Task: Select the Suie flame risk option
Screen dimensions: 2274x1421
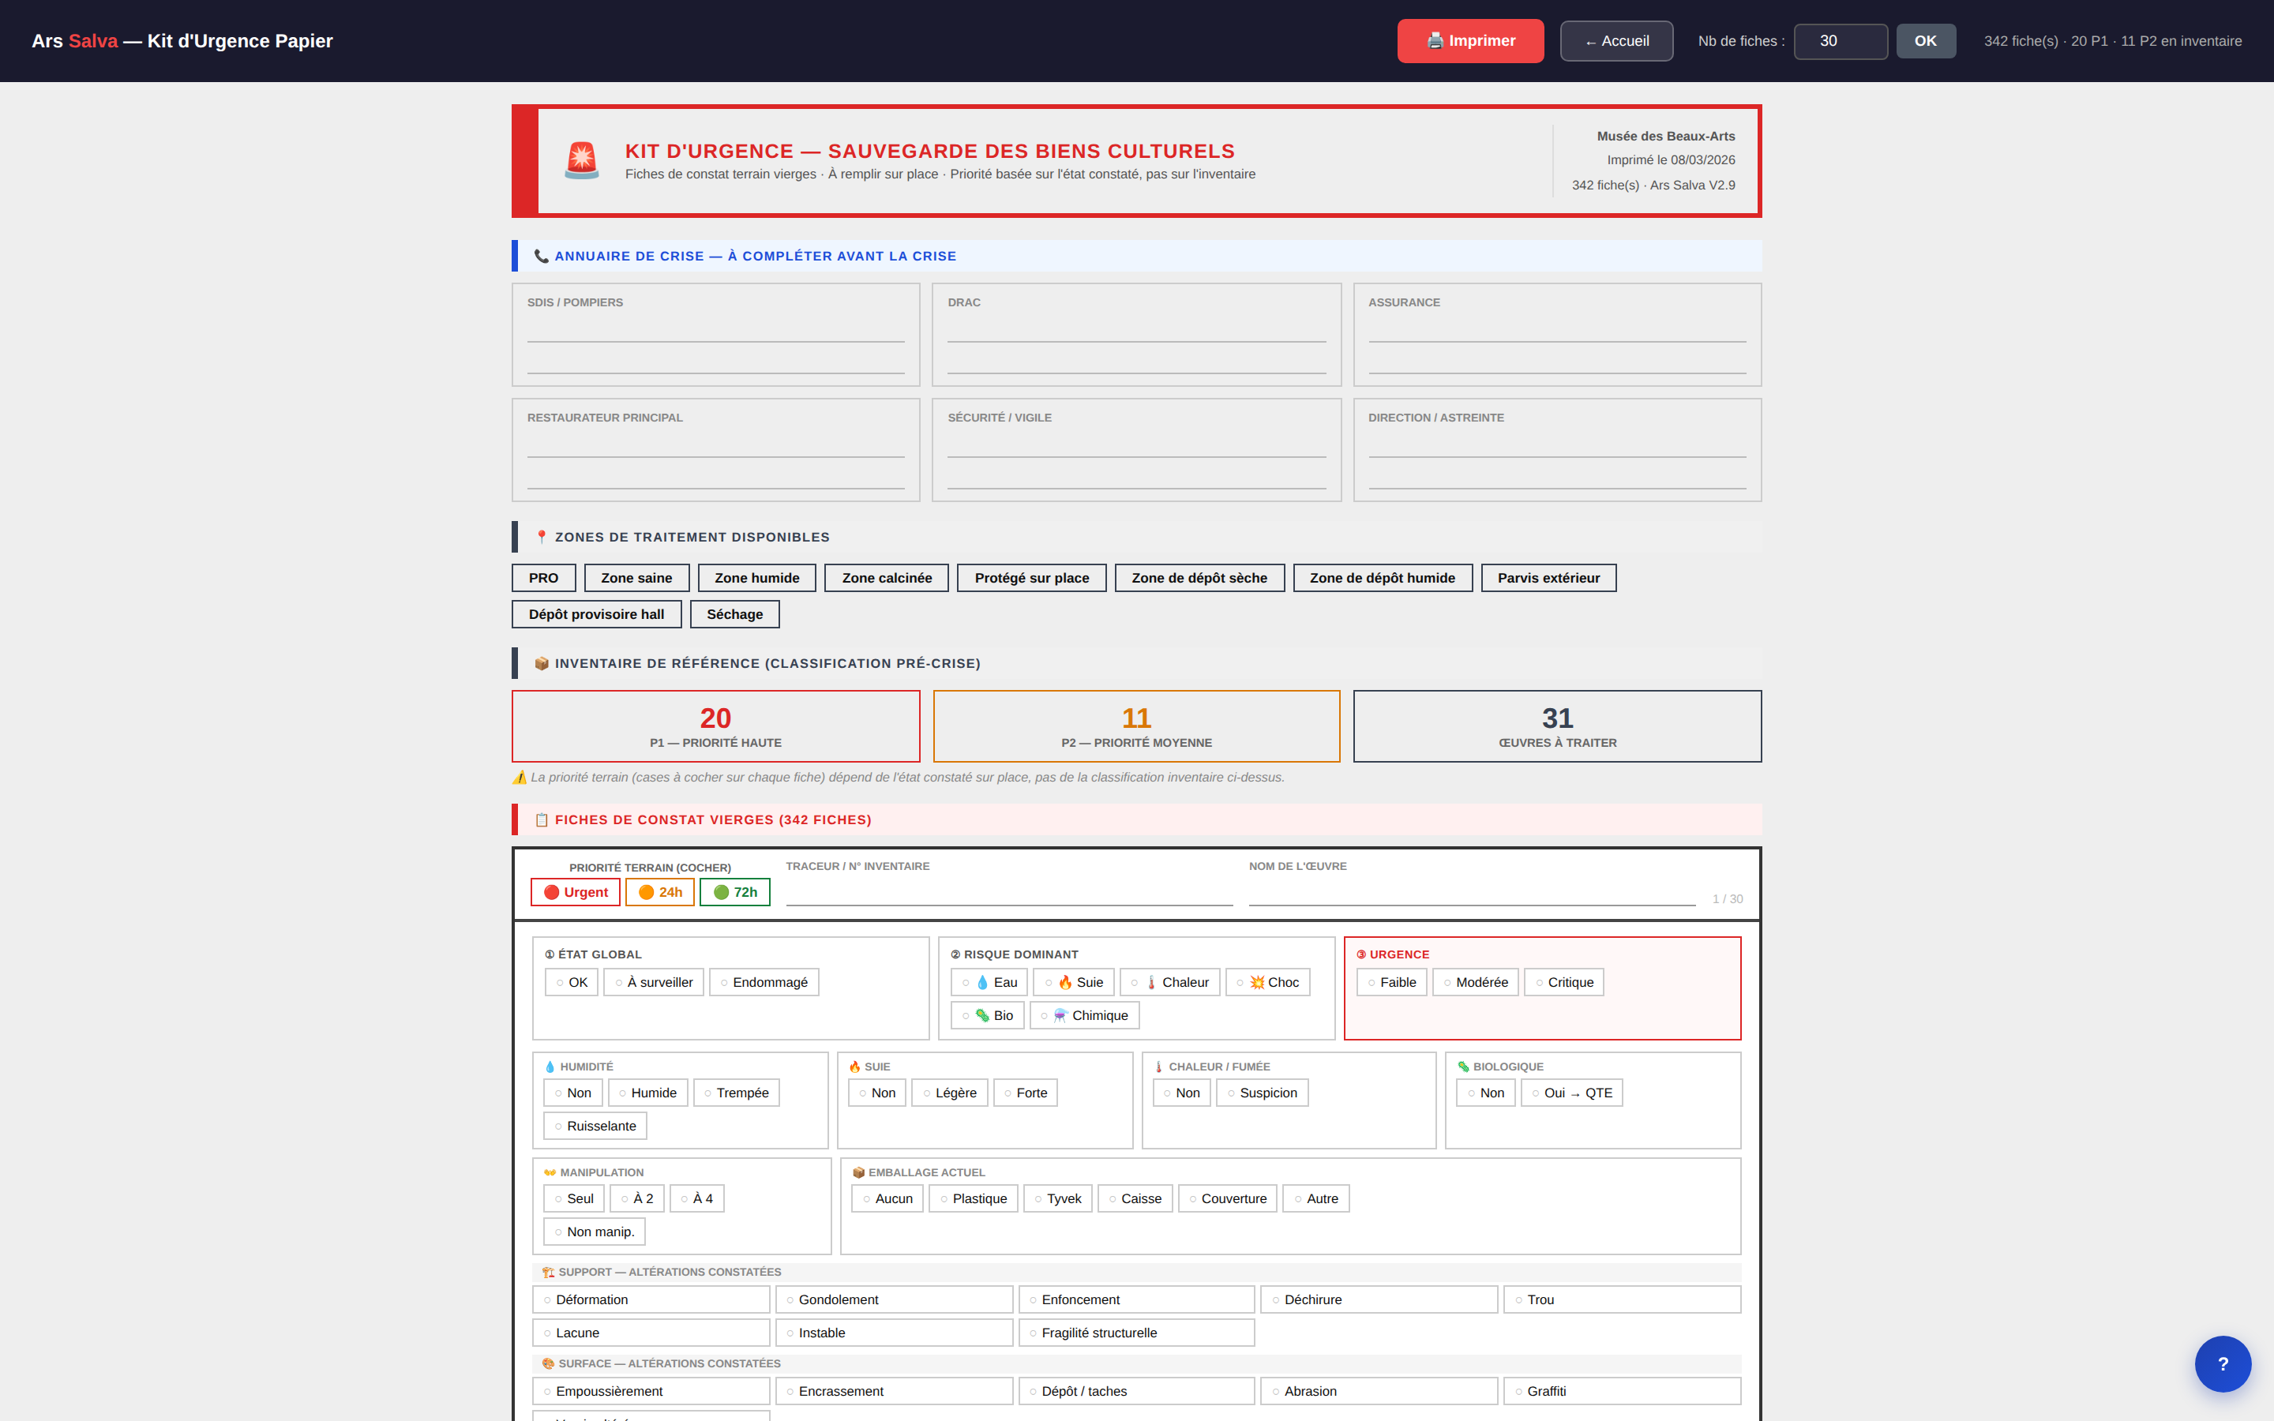Action: (1073, 982)
